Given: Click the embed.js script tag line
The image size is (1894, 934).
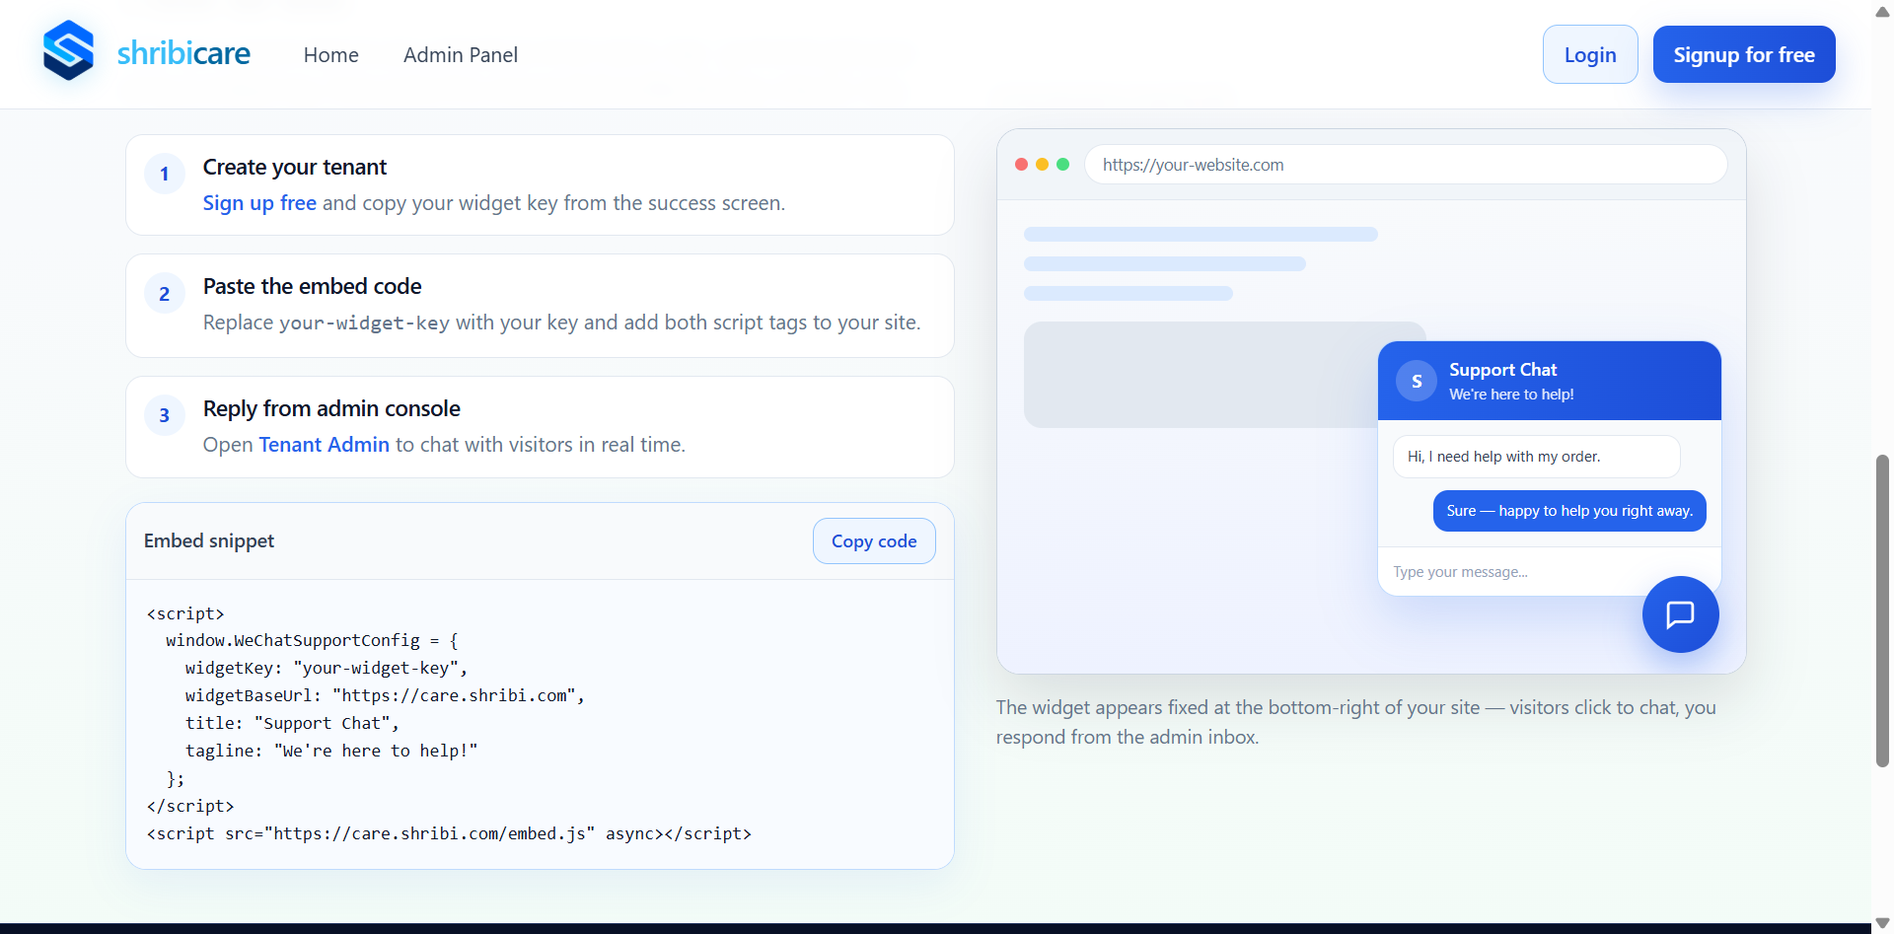Looking at the screenshot, I should point(449,833).
